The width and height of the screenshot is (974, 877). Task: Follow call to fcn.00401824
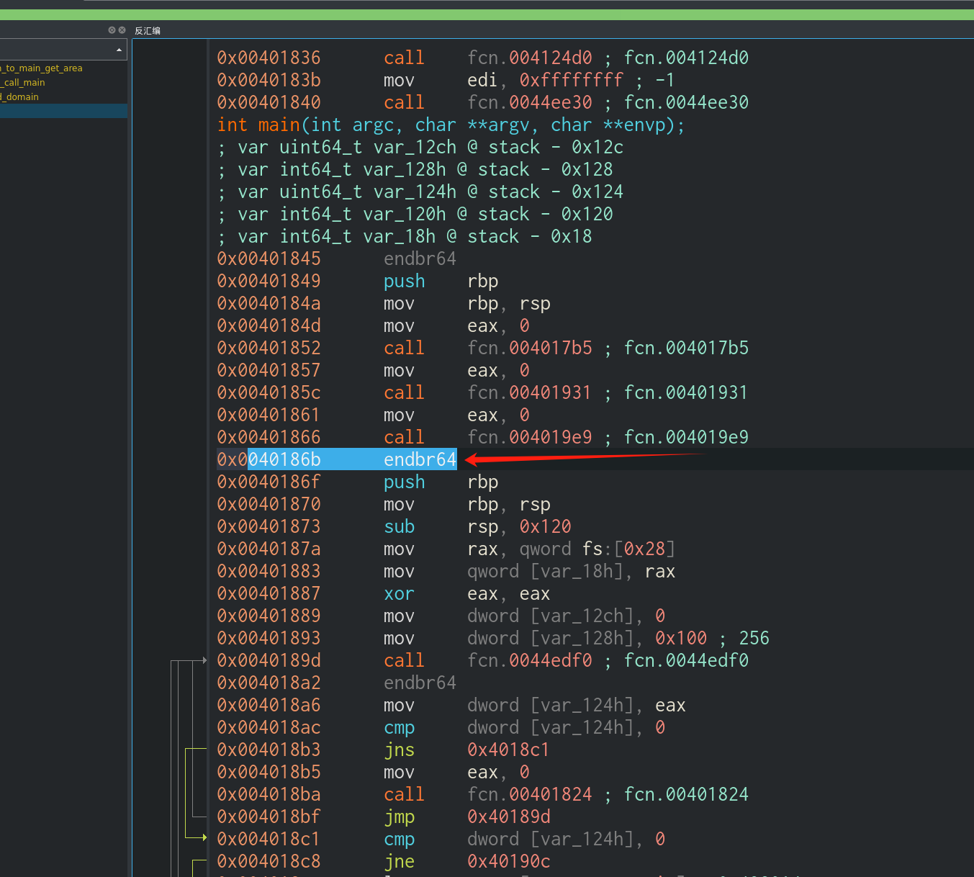(530, 794)
